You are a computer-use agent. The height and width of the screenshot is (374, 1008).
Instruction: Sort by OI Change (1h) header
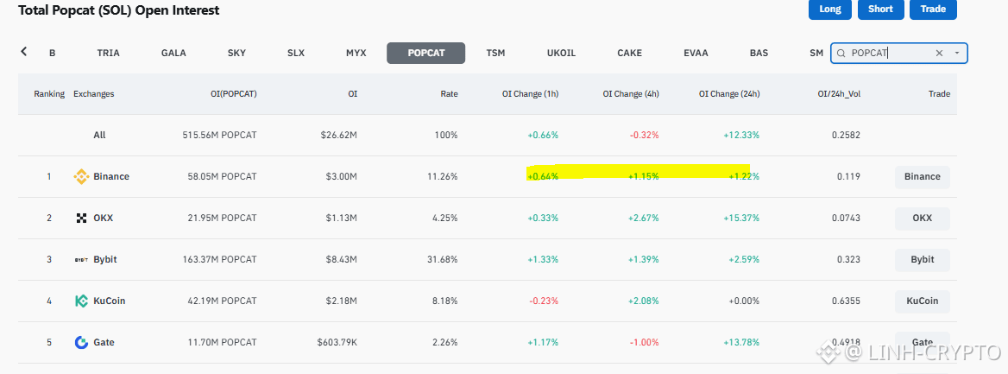click(531, 94)
